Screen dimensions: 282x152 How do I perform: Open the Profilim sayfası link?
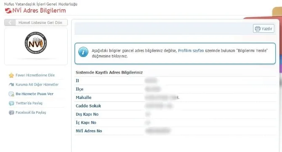point(191,51)
